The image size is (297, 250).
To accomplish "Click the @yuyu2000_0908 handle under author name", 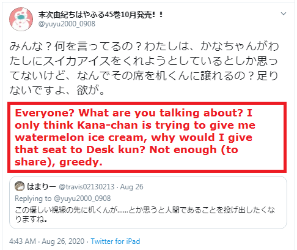I will 67,24.
